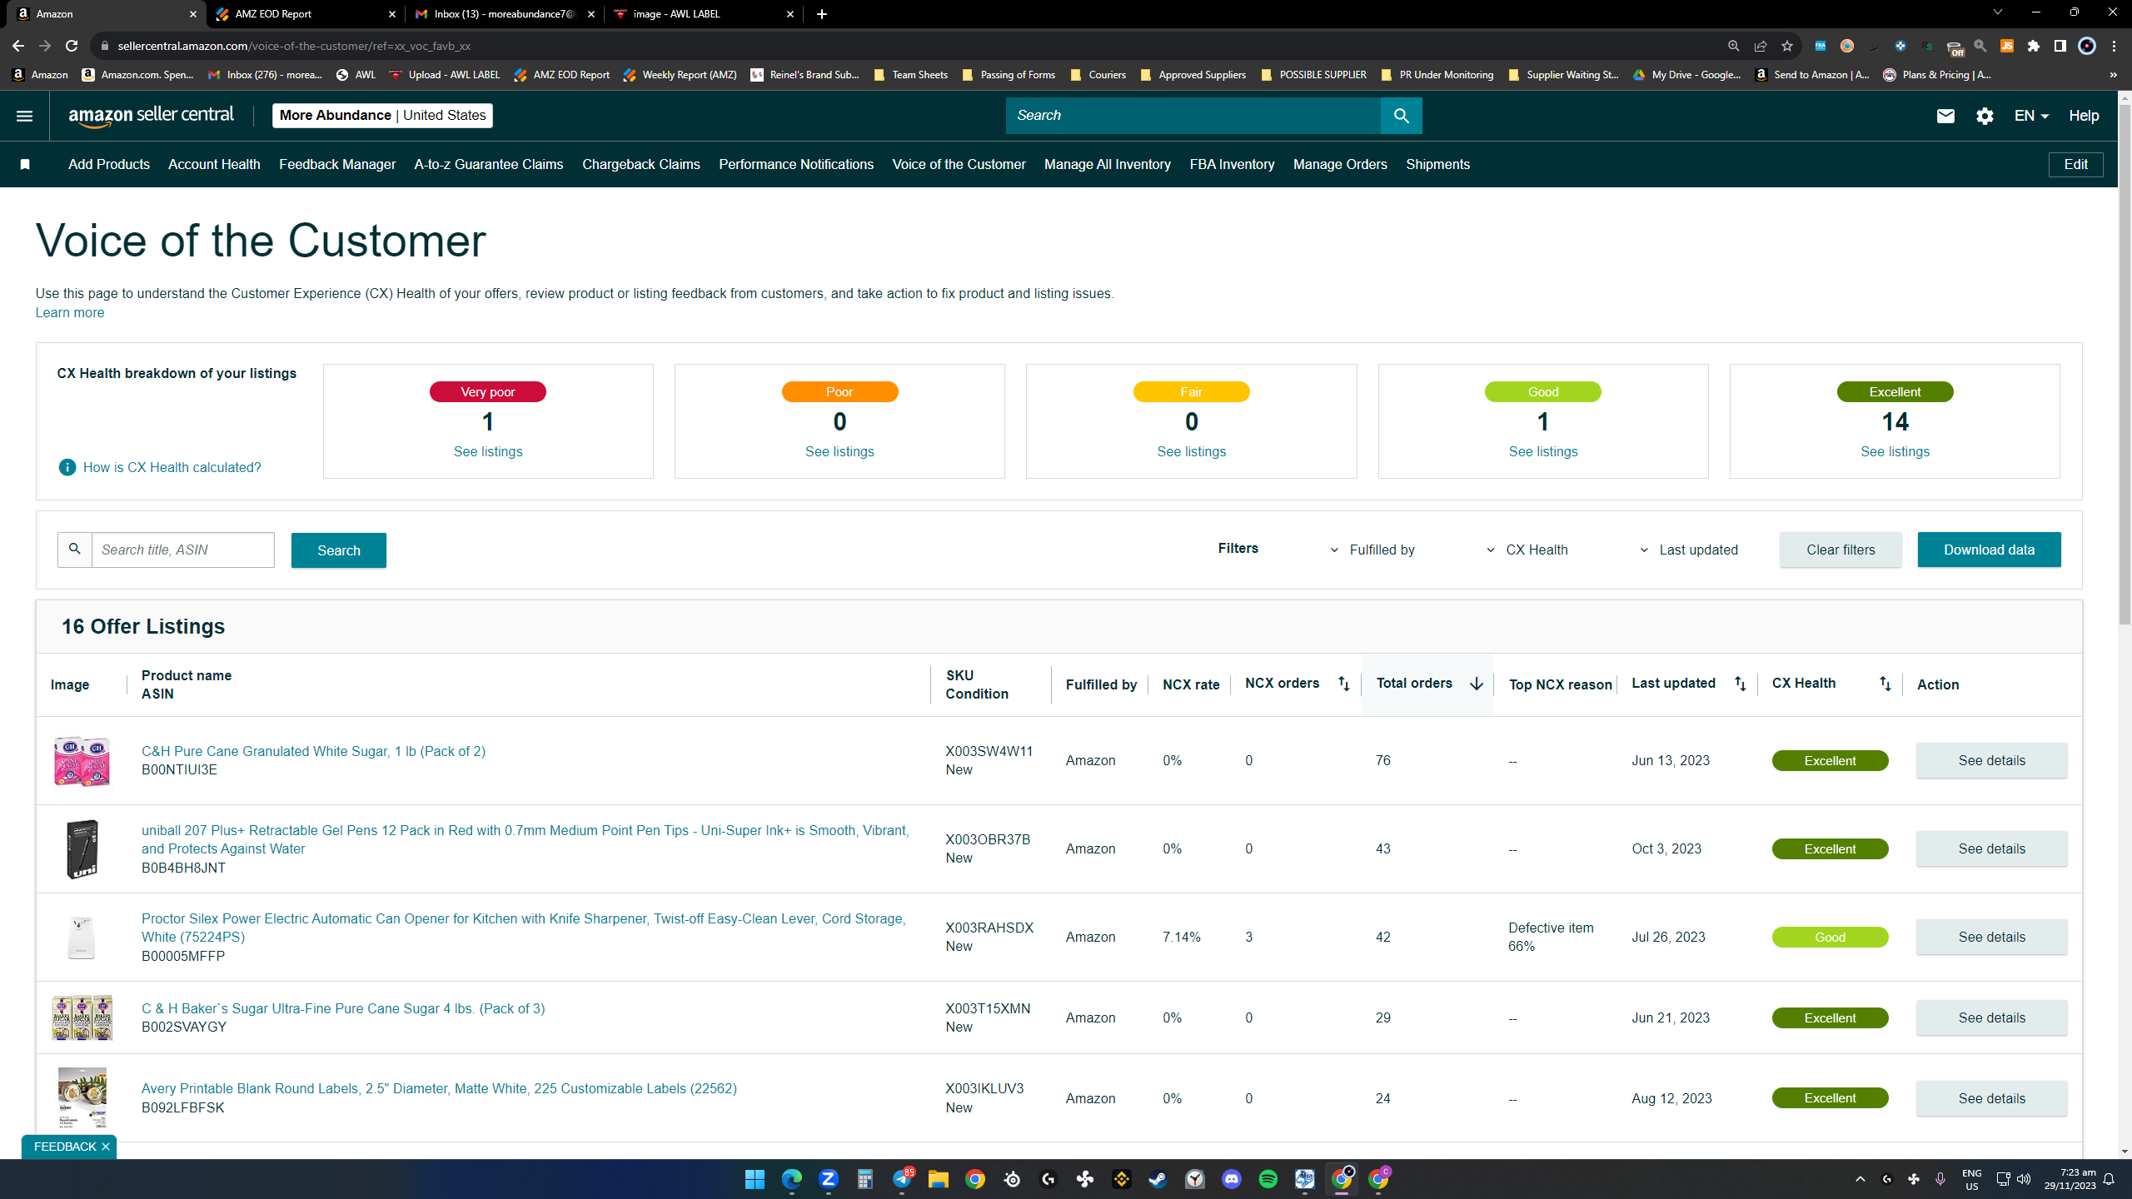2132x1199 pixels.
Task: Open Discord from the taskbar
Action: coord(1231,1179)
